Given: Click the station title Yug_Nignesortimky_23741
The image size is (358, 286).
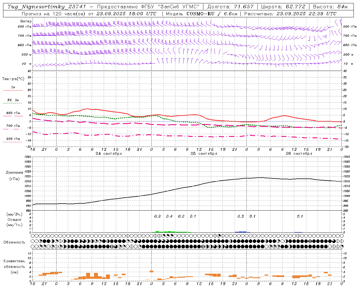Looking at the screenshot, I should tap(47, 7).
